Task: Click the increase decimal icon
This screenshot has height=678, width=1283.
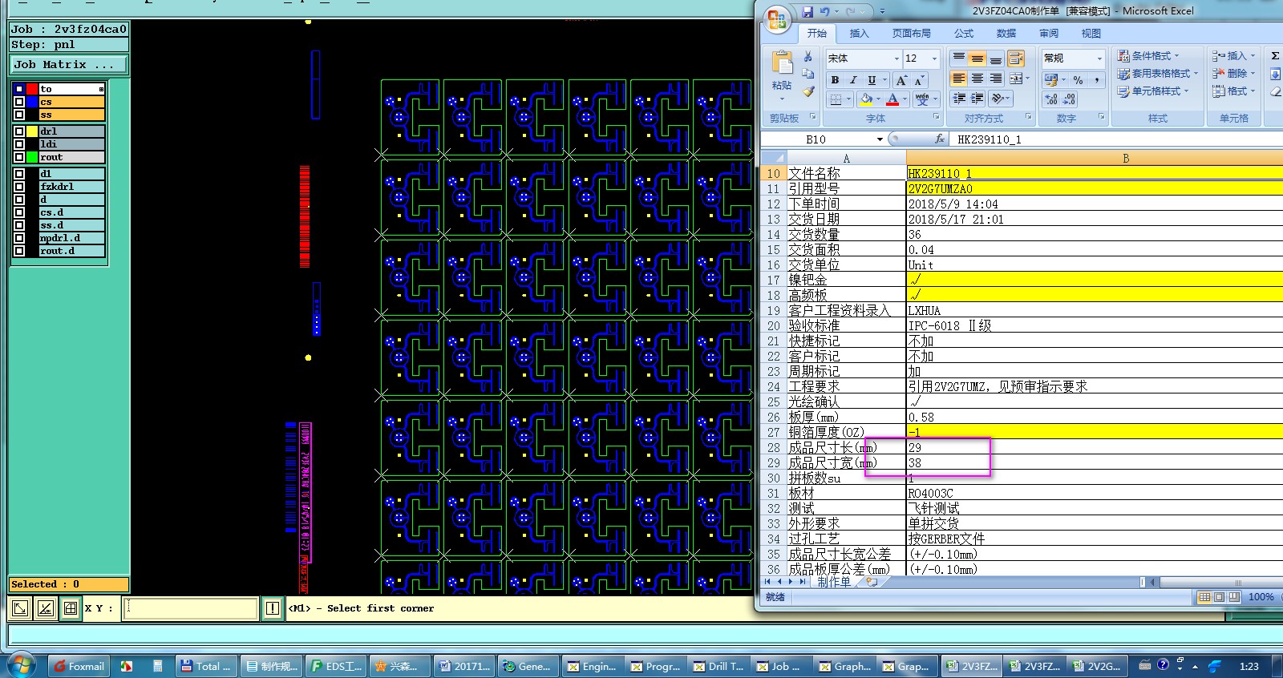Action: [x=1051, y=99]
